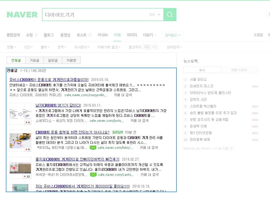Click the NAVER logo
270x202 pixels.
(22, 15)
